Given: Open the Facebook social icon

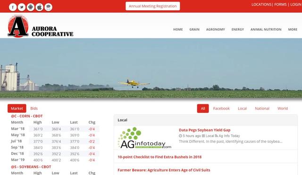Looking at the screenshot, I should click(x=13, y=7).
